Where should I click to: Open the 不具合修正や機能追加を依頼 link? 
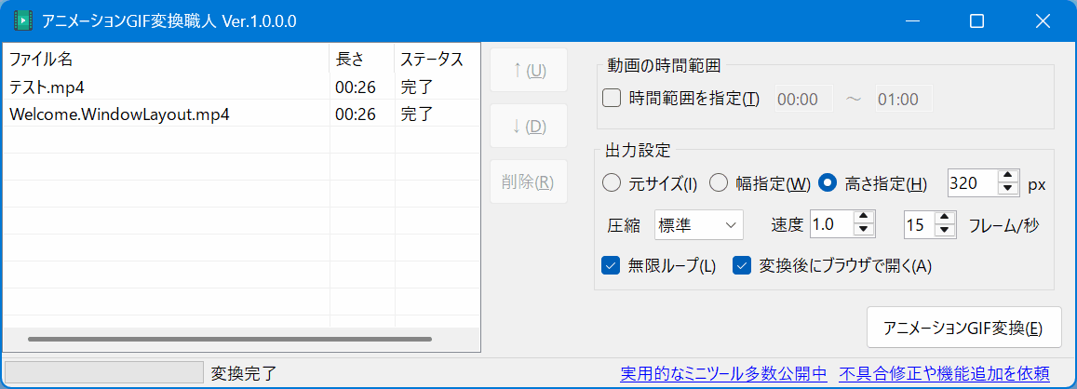click(x=944, y=374)
